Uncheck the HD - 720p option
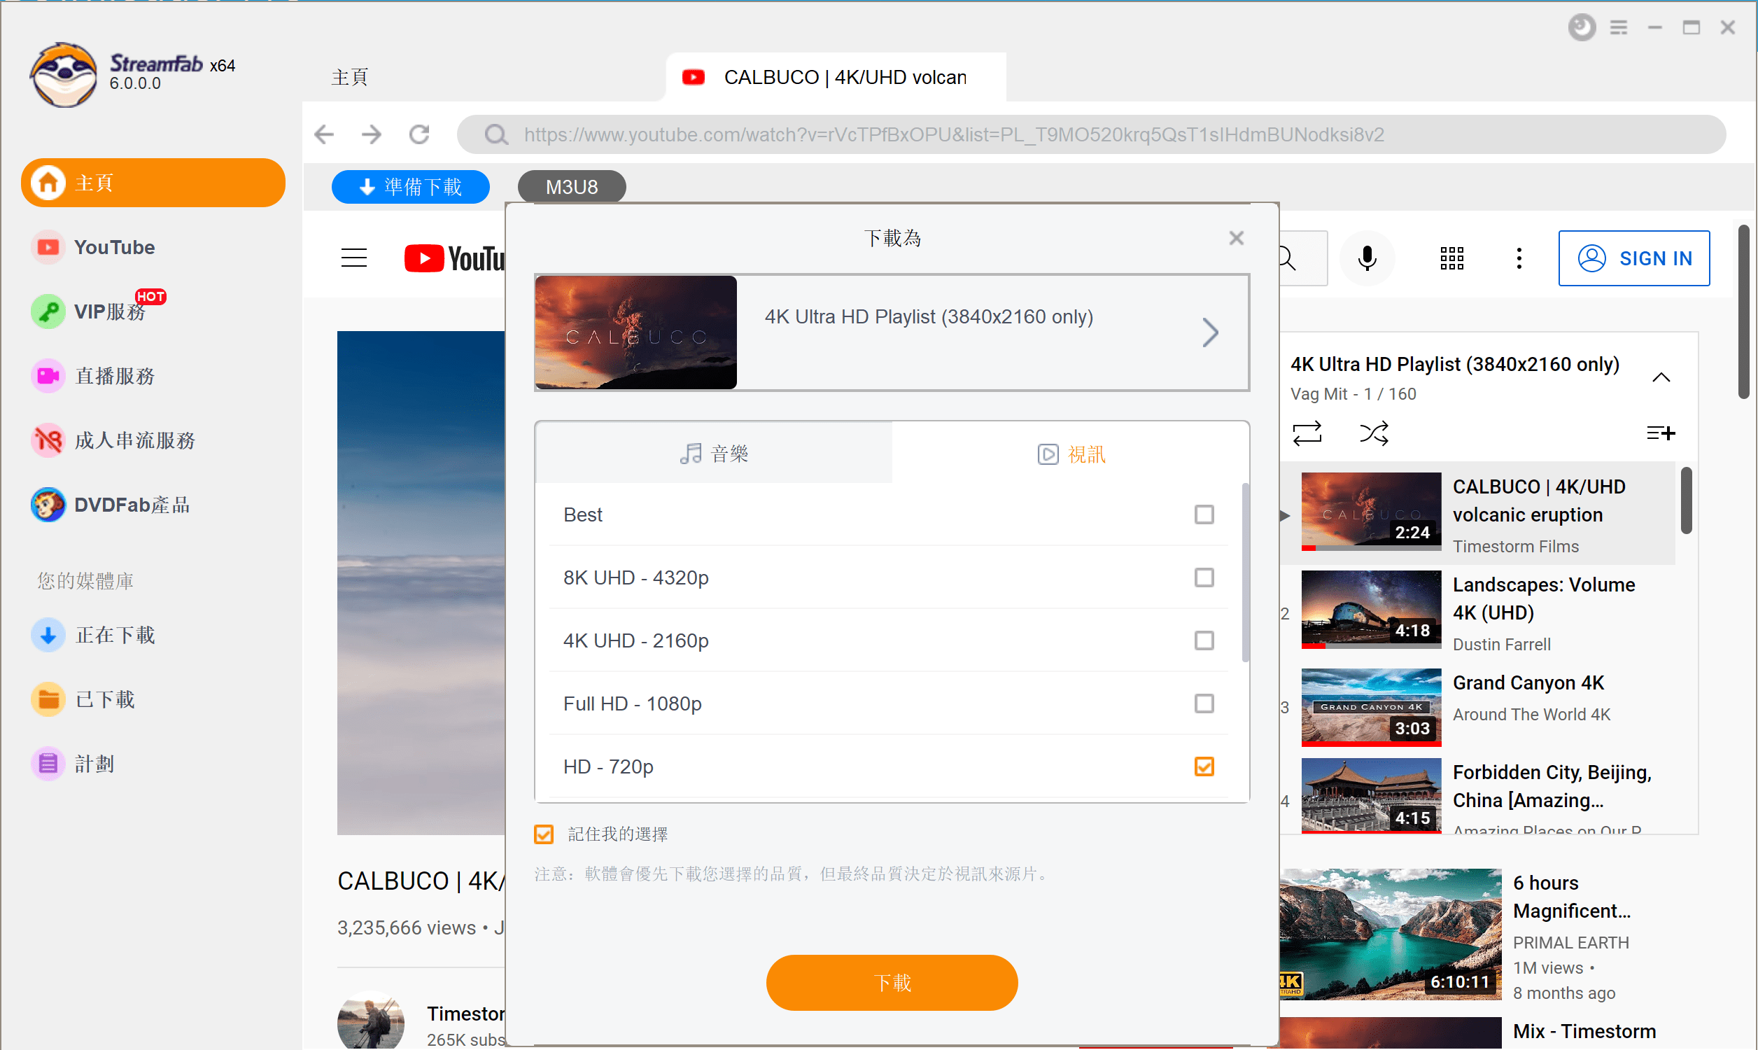The height and width of the screenshot is (1050, 1758). (x=1204, y=766)
